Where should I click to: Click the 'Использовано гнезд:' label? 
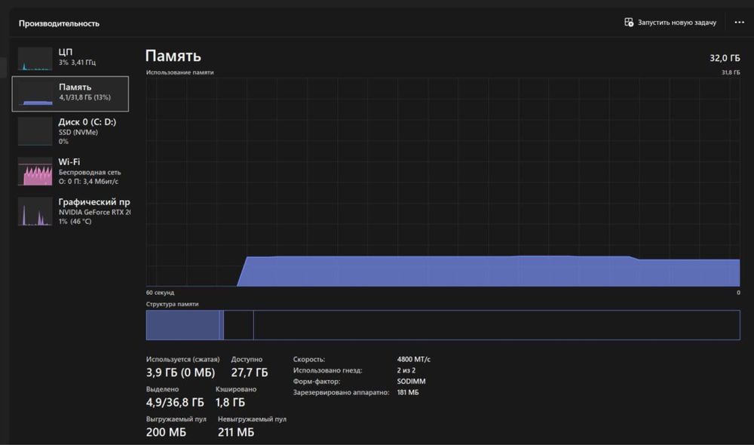[328, 370]
